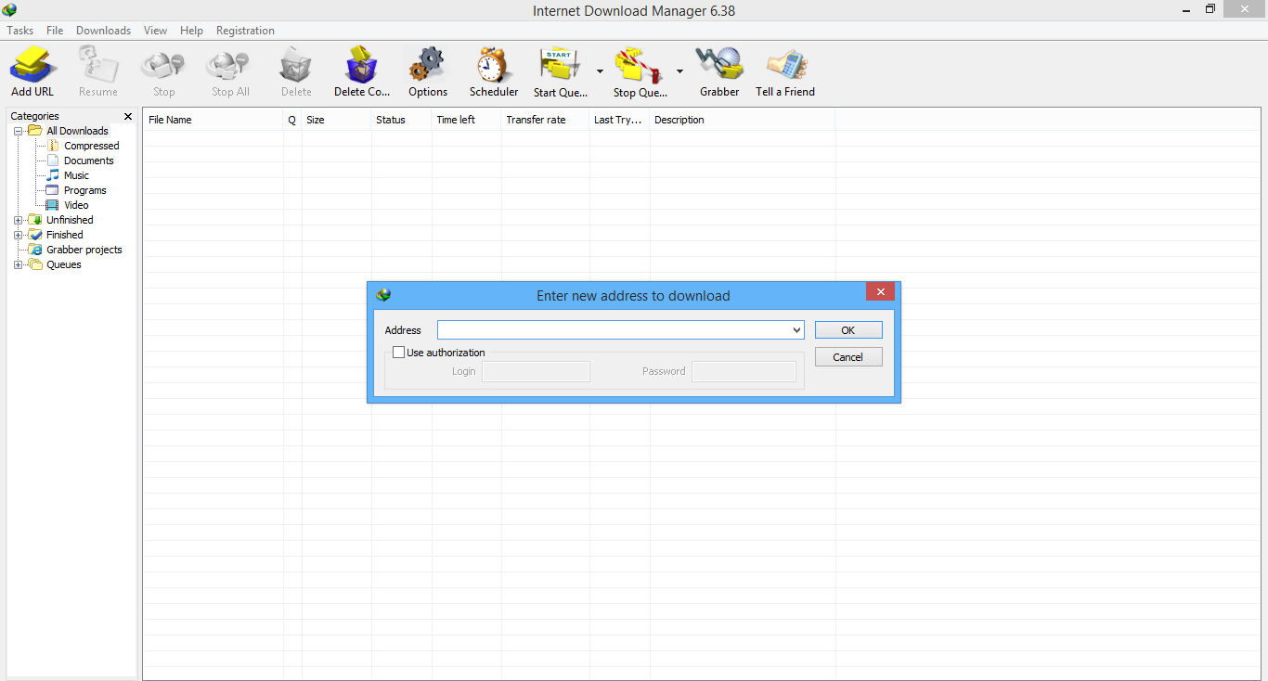This screenshot has height=681, width=1268.
Task: Sort by Time left column header
Action: (467, 120)
